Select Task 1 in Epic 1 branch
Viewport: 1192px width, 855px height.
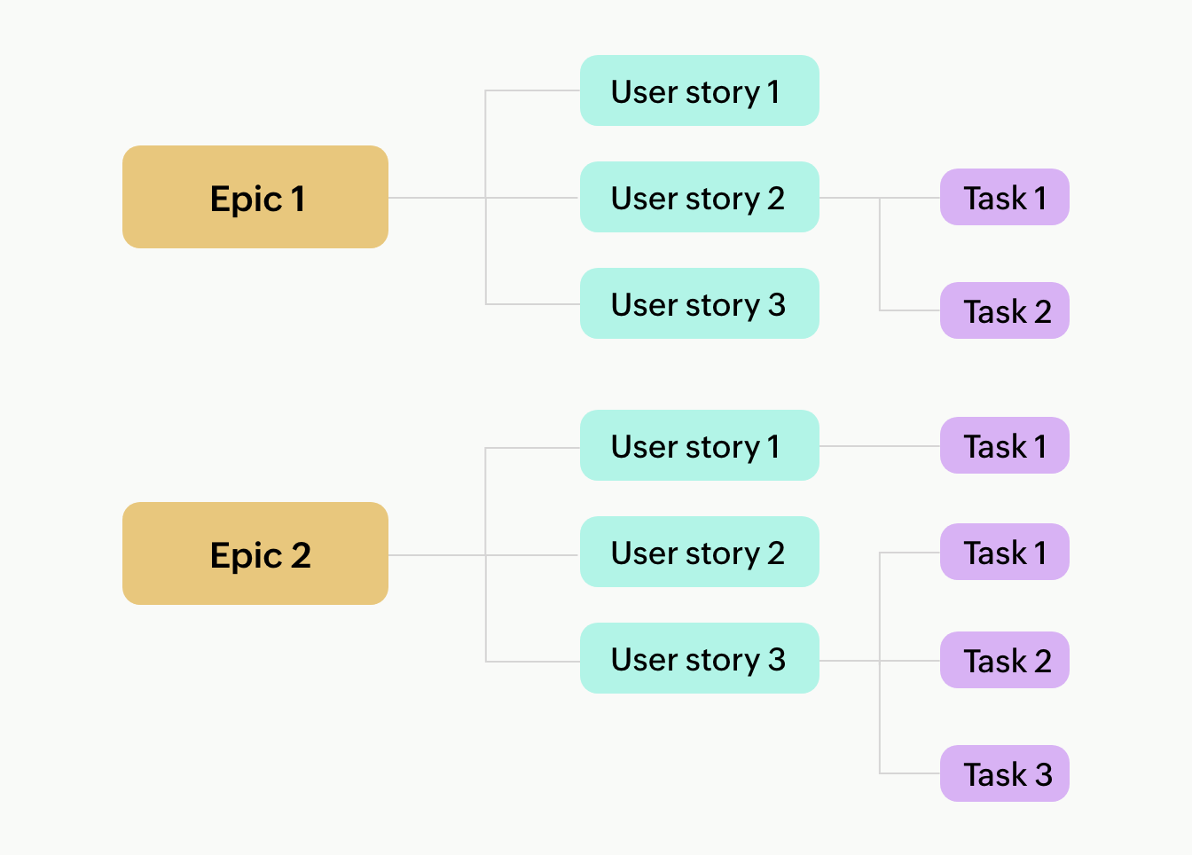pyautogui.click(x=1004, y=197)
